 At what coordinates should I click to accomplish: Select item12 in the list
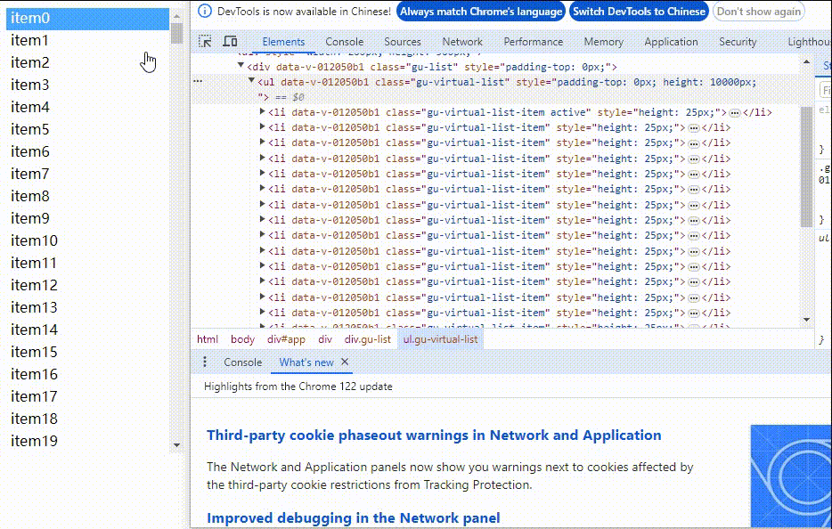[87, 286]
